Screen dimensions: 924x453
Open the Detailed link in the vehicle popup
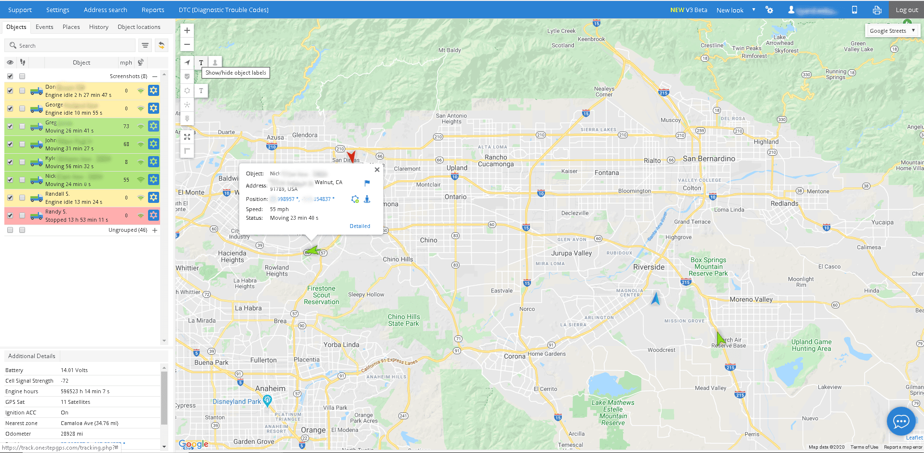[360, 226]
